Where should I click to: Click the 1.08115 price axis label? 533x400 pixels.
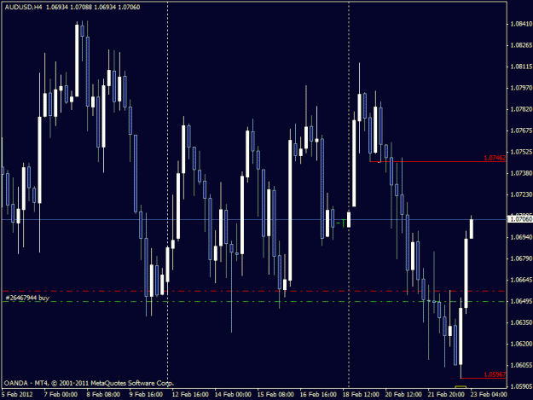click(x=521, y=67)
